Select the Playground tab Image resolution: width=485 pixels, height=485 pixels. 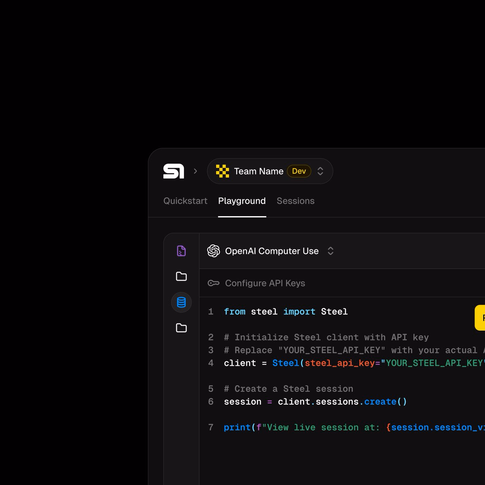[x=242, y=201]
